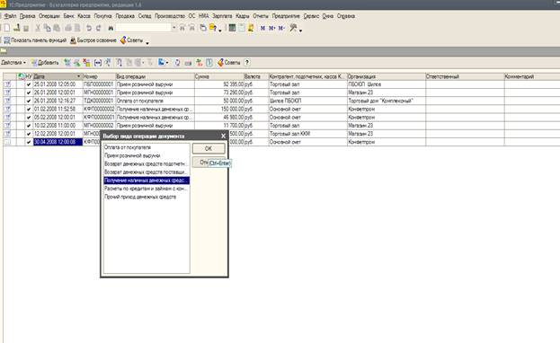Open the Calendar icon next to calculator
560x343 pixels.
[242, 28]
